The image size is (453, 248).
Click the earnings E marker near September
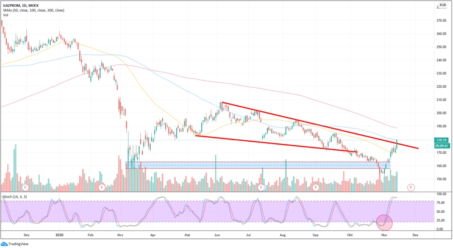pyautogui.click(x=316, y=186)
